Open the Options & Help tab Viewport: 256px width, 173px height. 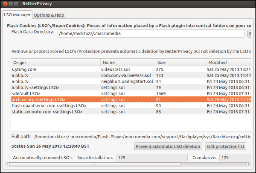tap(49, 15)
